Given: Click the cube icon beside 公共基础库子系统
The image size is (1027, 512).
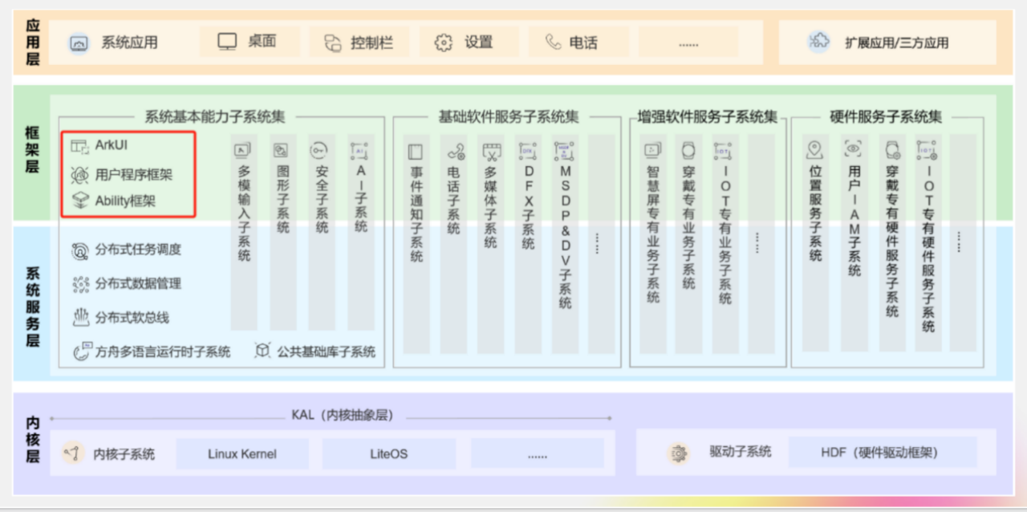Looking at the screenshot, I should [262, 351].
